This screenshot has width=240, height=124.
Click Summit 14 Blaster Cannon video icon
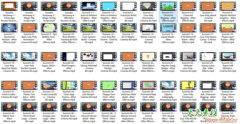pyautogui.click(x=148, y=28)
